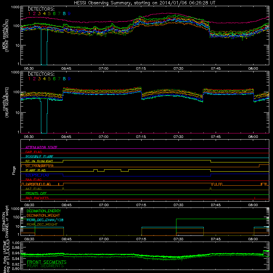Screen dimensions: 273x273
Task: Click detector 7 legend number in front segments plot
Action: 59,14
